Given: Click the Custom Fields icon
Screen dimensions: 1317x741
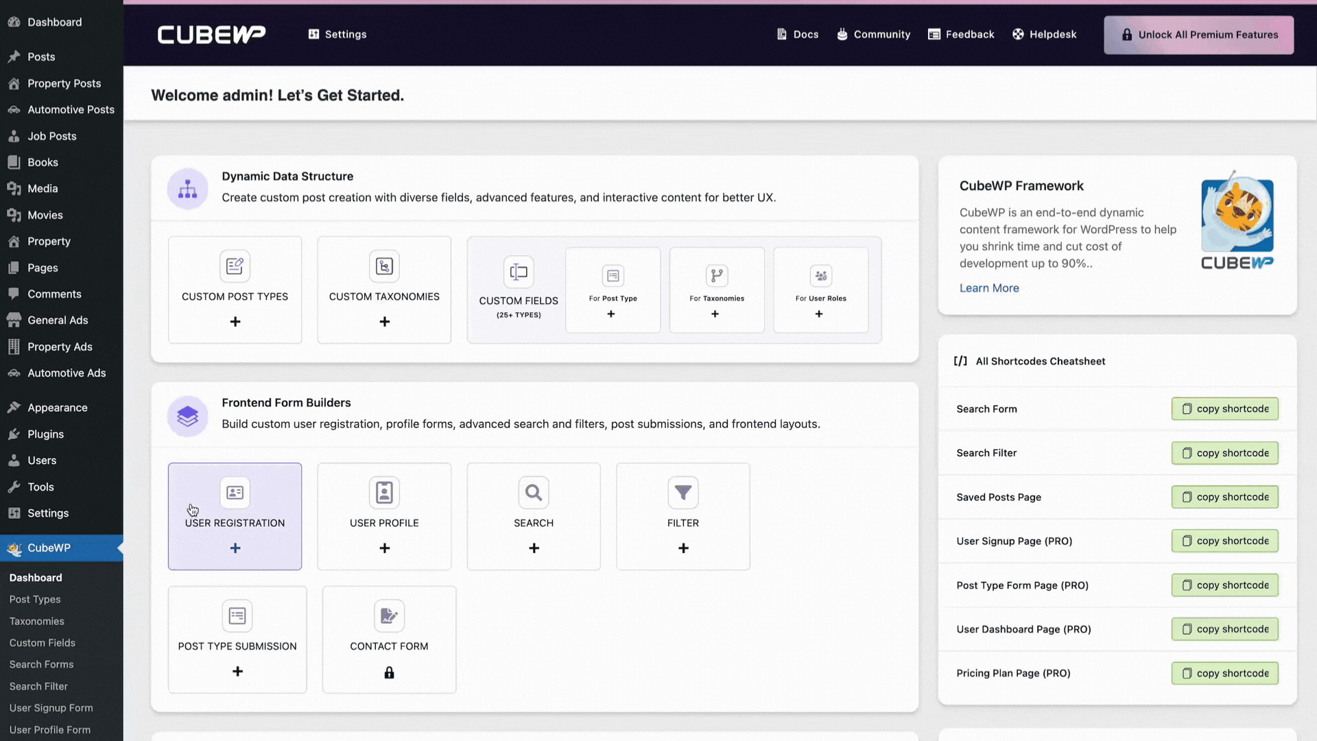Looking at the screenshot, I should [519, 272].
